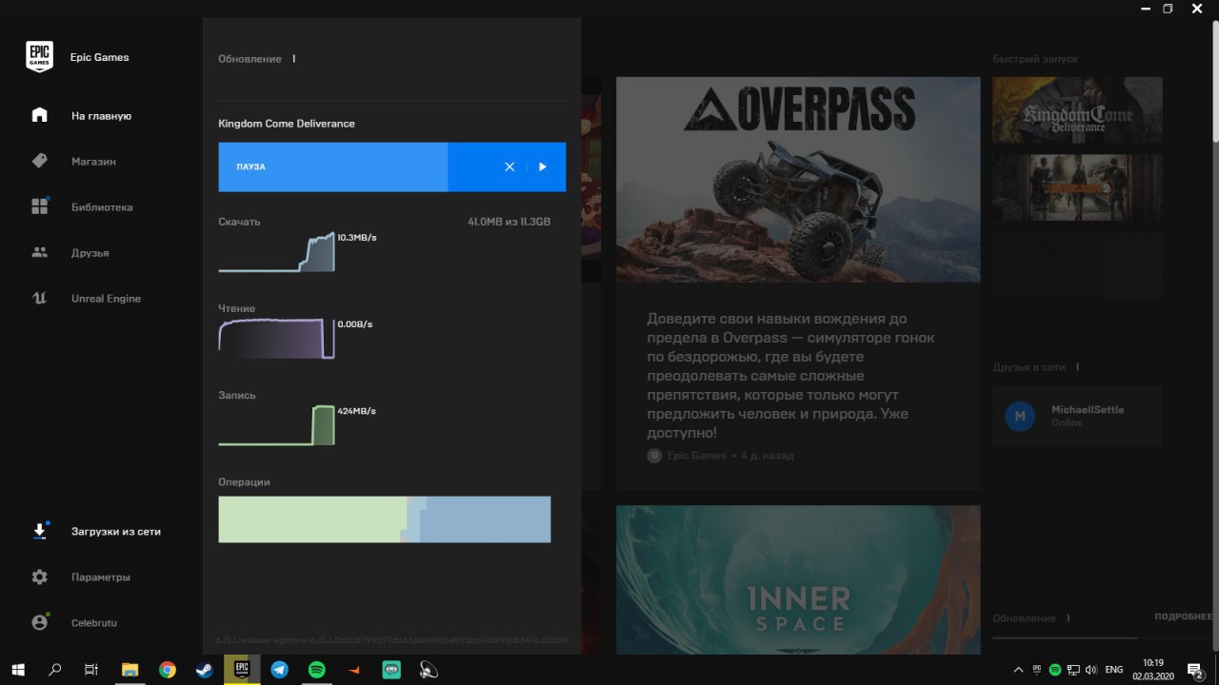Click Epic Games Launcher taskbar icon

(242, 670)
